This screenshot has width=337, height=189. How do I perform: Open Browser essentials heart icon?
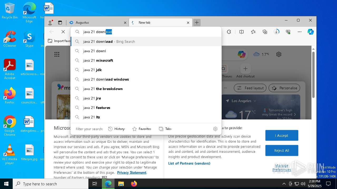(x=288, y=32)
